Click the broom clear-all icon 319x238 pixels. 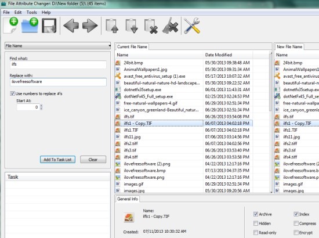[171, 26]
